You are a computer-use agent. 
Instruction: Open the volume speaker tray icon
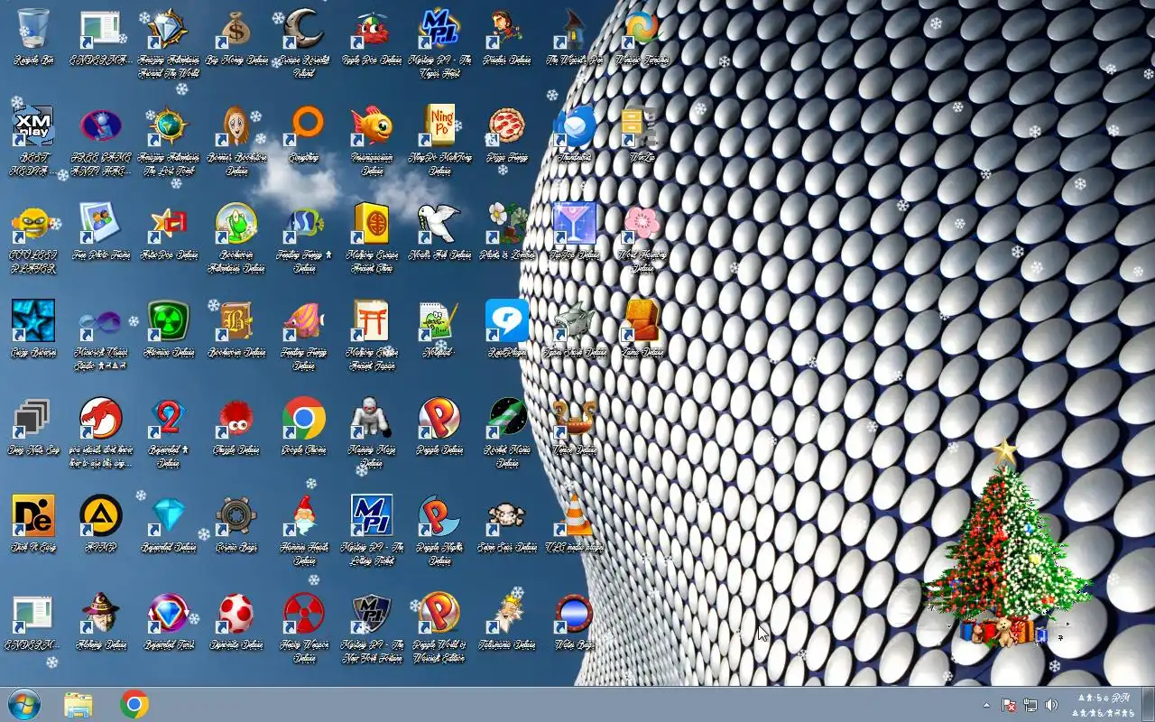pyautogui.click(x=1051, y=705)
